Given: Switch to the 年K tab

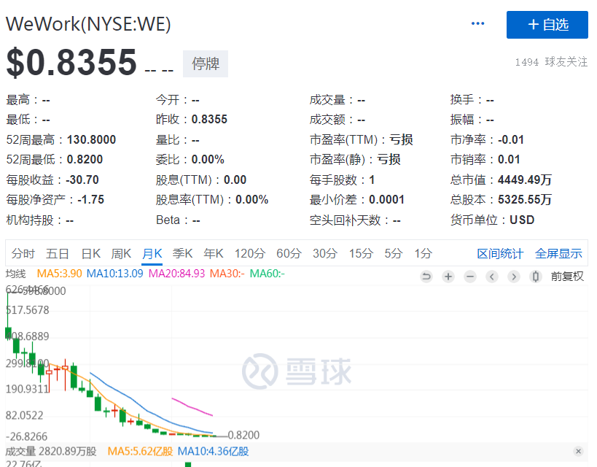Looking at the screenshot, I should 213,253.
